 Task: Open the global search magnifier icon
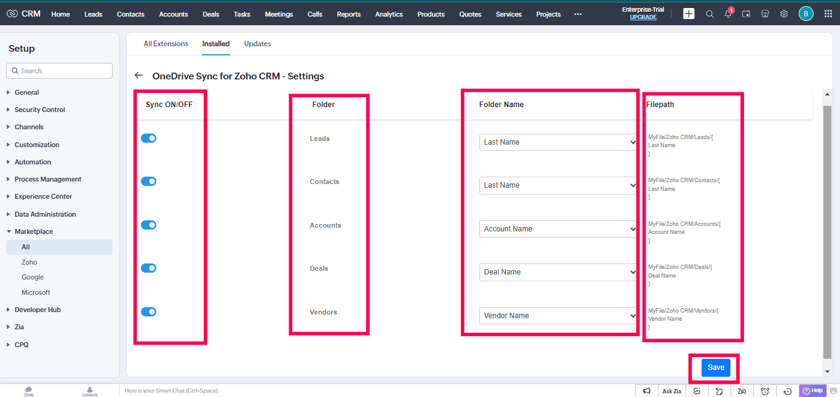(x=710, y=14)
